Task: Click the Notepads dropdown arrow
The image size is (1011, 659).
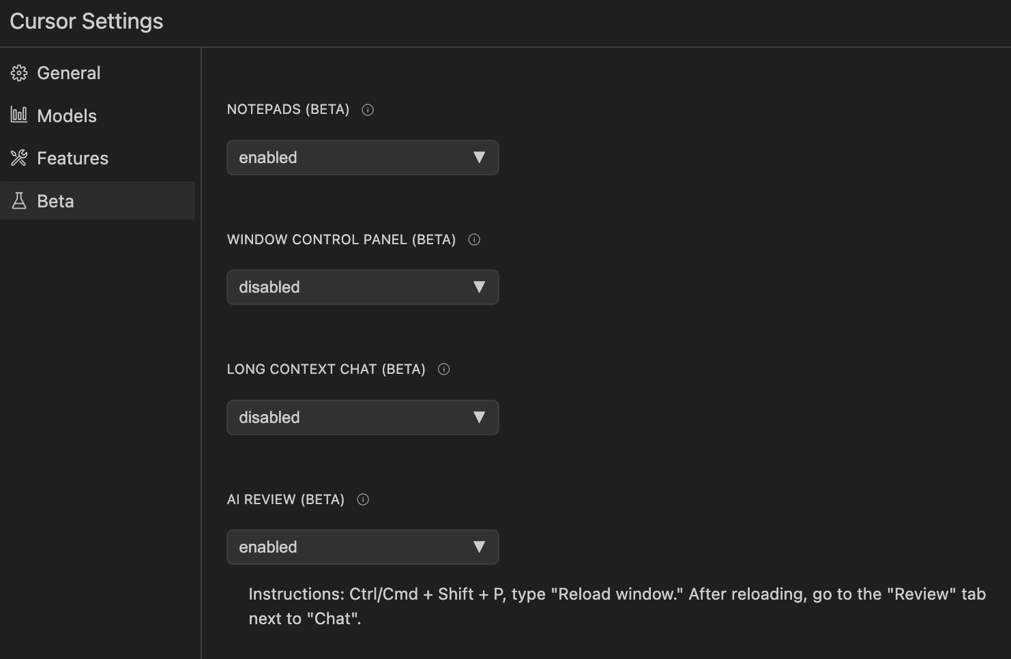Action: click(x=479, y=158)
